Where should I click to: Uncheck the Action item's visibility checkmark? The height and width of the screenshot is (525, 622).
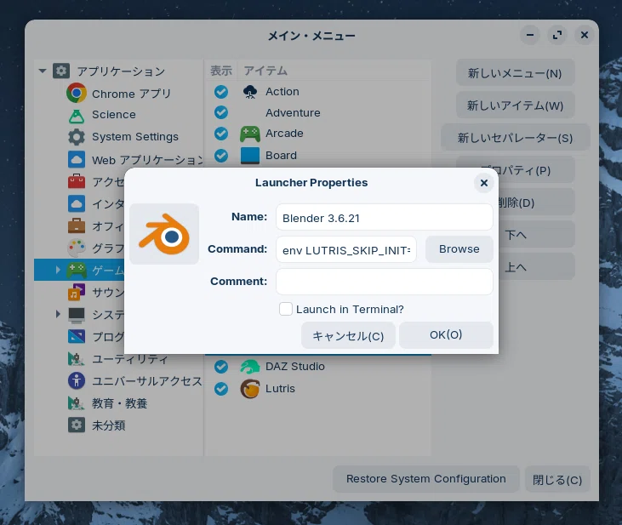(x=221, y=92)
